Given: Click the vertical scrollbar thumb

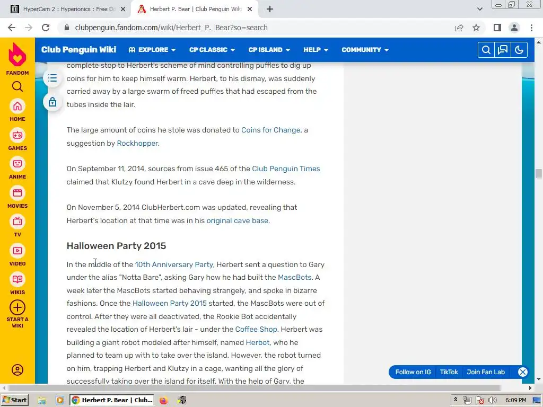Looking at the screenshot, I should (539, 174).
